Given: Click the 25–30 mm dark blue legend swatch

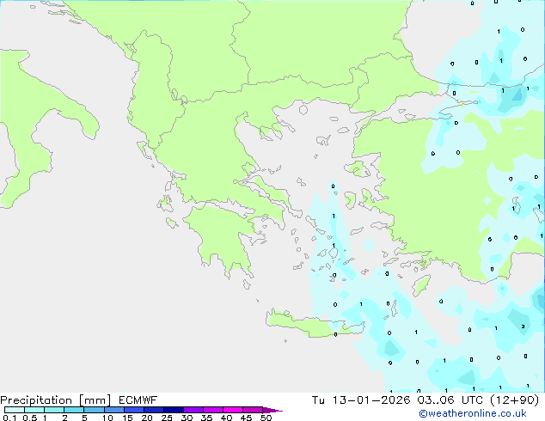Looking at the screenshot, I should pyautogui.click(x=174, y=410).
